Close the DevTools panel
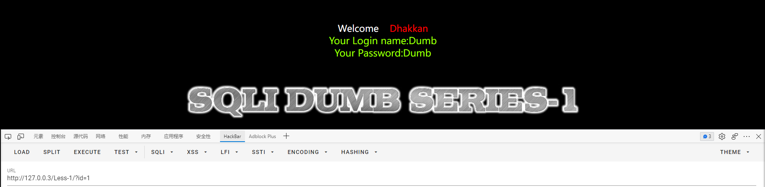This screenshot has height=187, width=765. click(x=759, y=136)
